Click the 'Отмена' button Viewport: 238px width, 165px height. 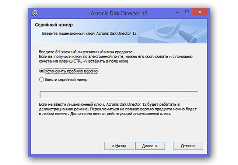tap(188, 146)
